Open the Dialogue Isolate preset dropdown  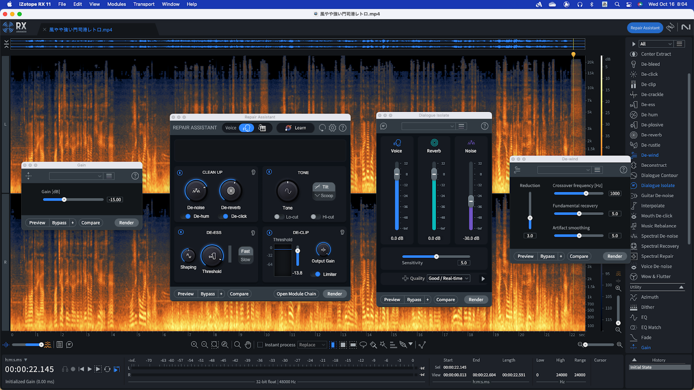tap(428, 126)
